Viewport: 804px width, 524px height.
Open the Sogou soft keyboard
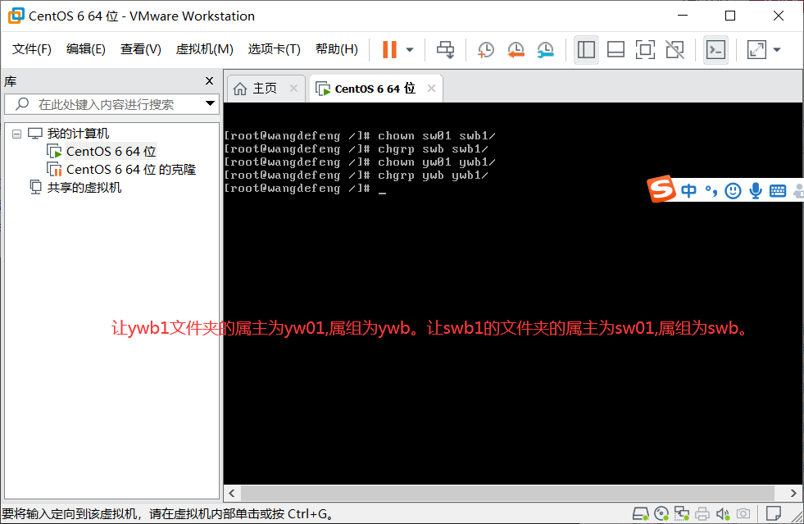point(777,191)
